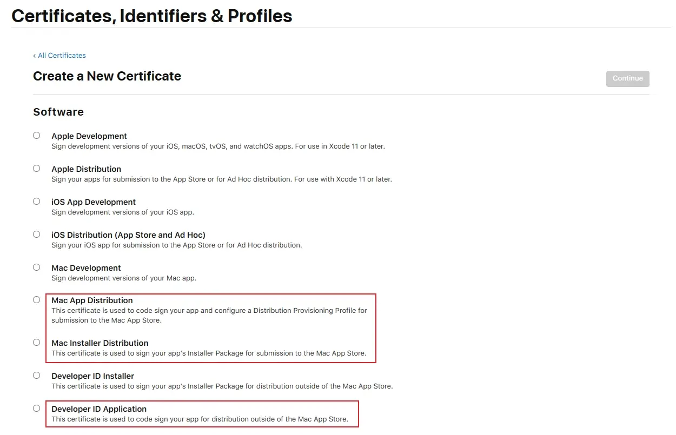Select the Developer ID Installer radio button
The image size is (676, 435).
37,376
